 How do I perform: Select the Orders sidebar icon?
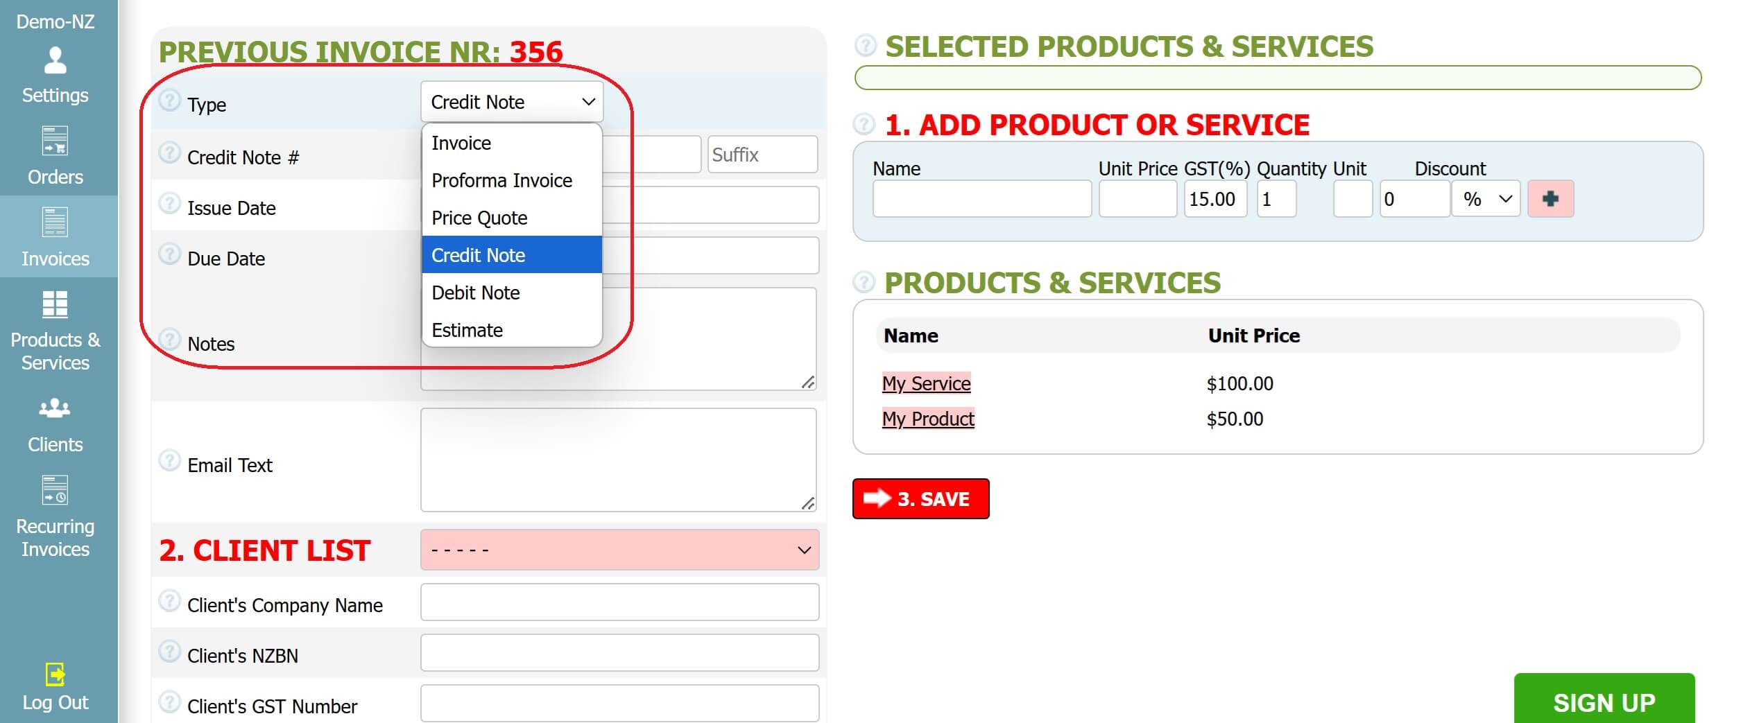[x=55, y=143]
